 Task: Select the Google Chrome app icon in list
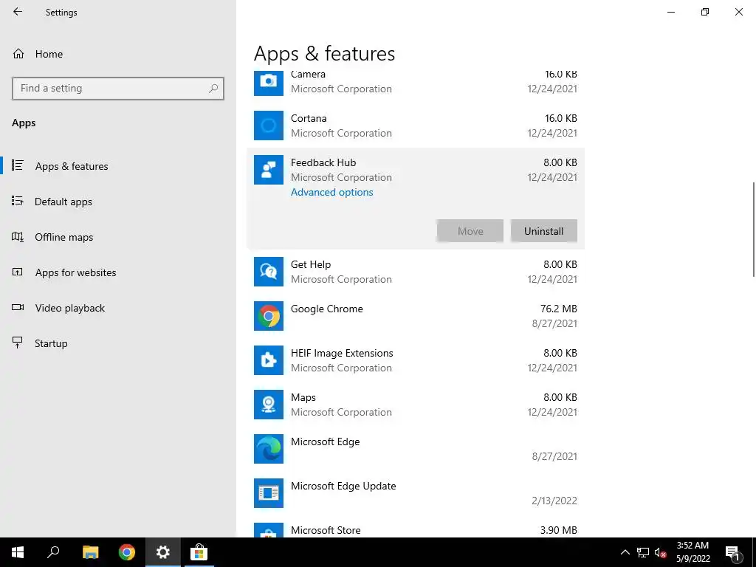tap(269, 316)
